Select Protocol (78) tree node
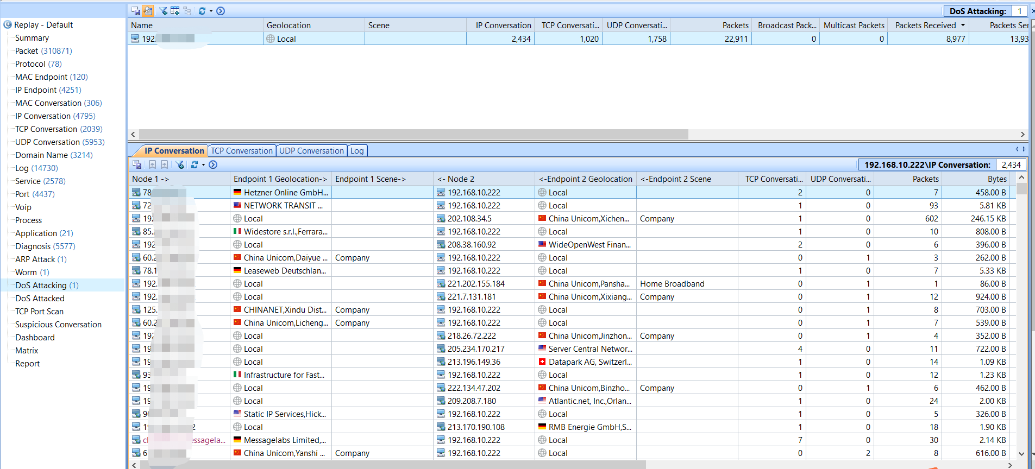 click(39, 64)
